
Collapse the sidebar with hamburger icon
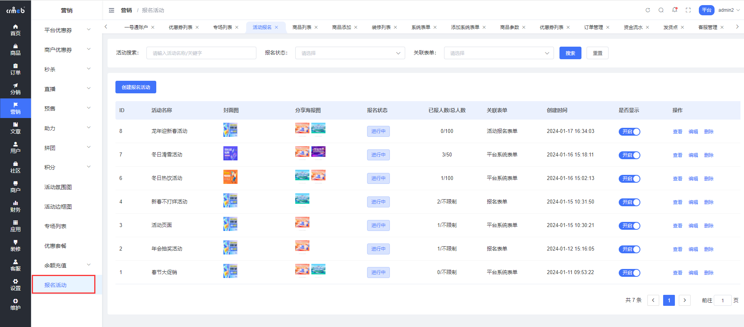tap(112, 10)
